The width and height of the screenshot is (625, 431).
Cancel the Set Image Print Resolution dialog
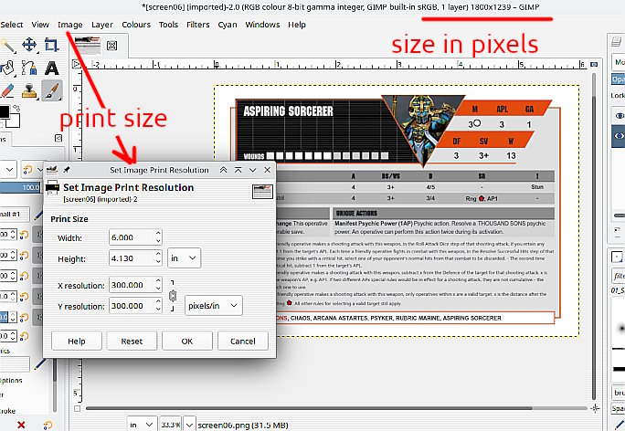tap(243, 342)
